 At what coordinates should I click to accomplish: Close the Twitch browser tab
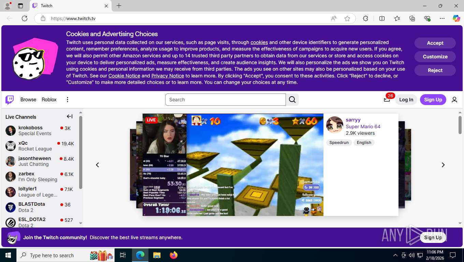coord(106,6)
